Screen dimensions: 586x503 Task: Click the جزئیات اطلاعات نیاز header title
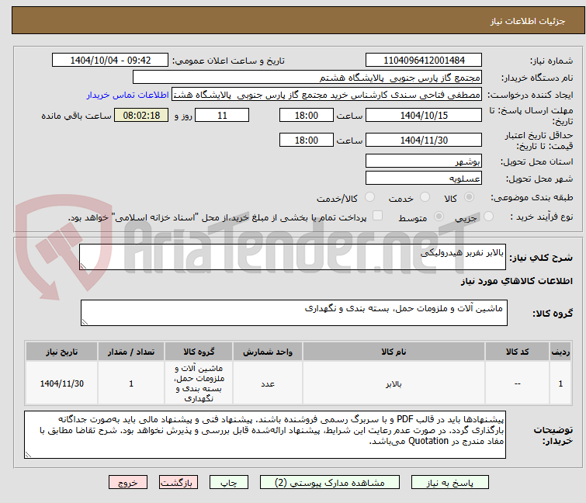(x=527, y=21)
